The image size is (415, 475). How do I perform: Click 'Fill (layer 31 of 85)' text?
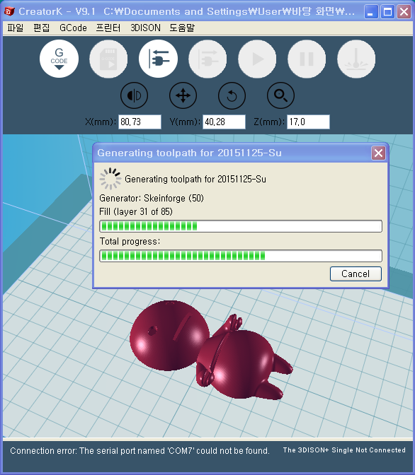coord(136,211)
